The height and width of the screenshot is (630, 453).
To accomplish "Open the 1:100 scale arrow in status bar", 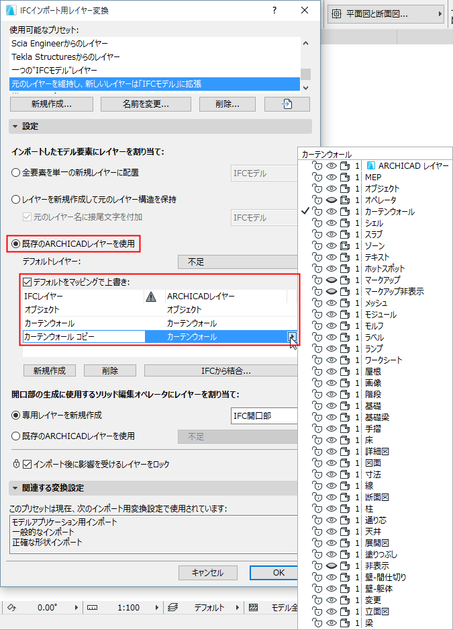I will [156, 608].
